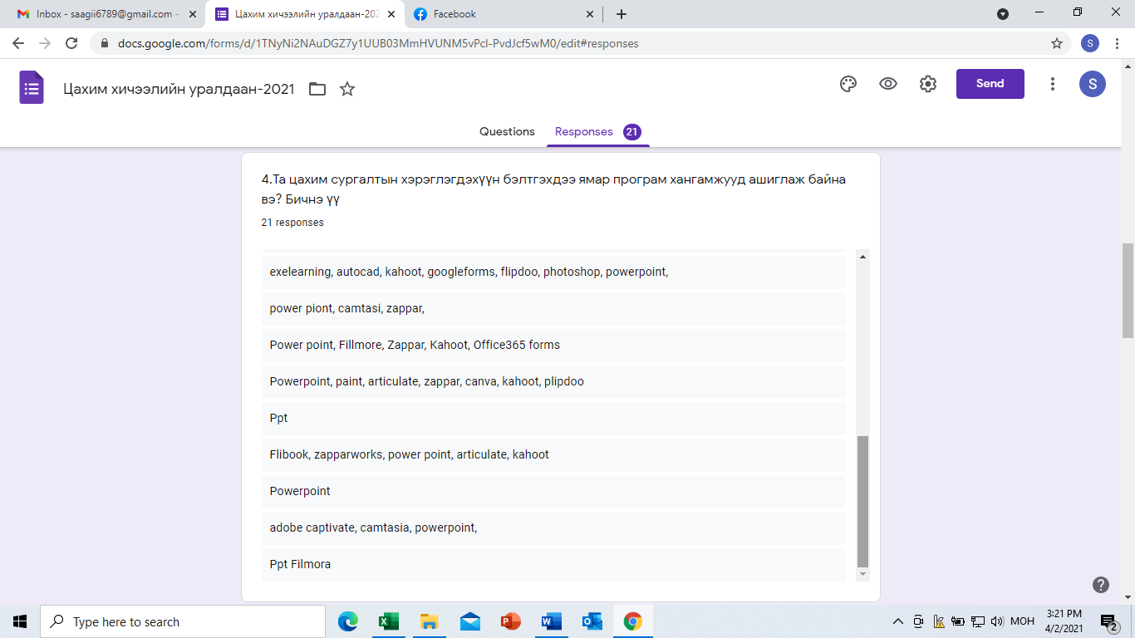Click the site lock icon in address bar

point(104,43)
